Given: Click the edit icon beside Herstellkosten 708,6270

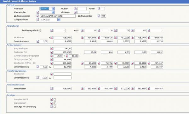Looking at the screenshot, I should [x=52, y=89].
